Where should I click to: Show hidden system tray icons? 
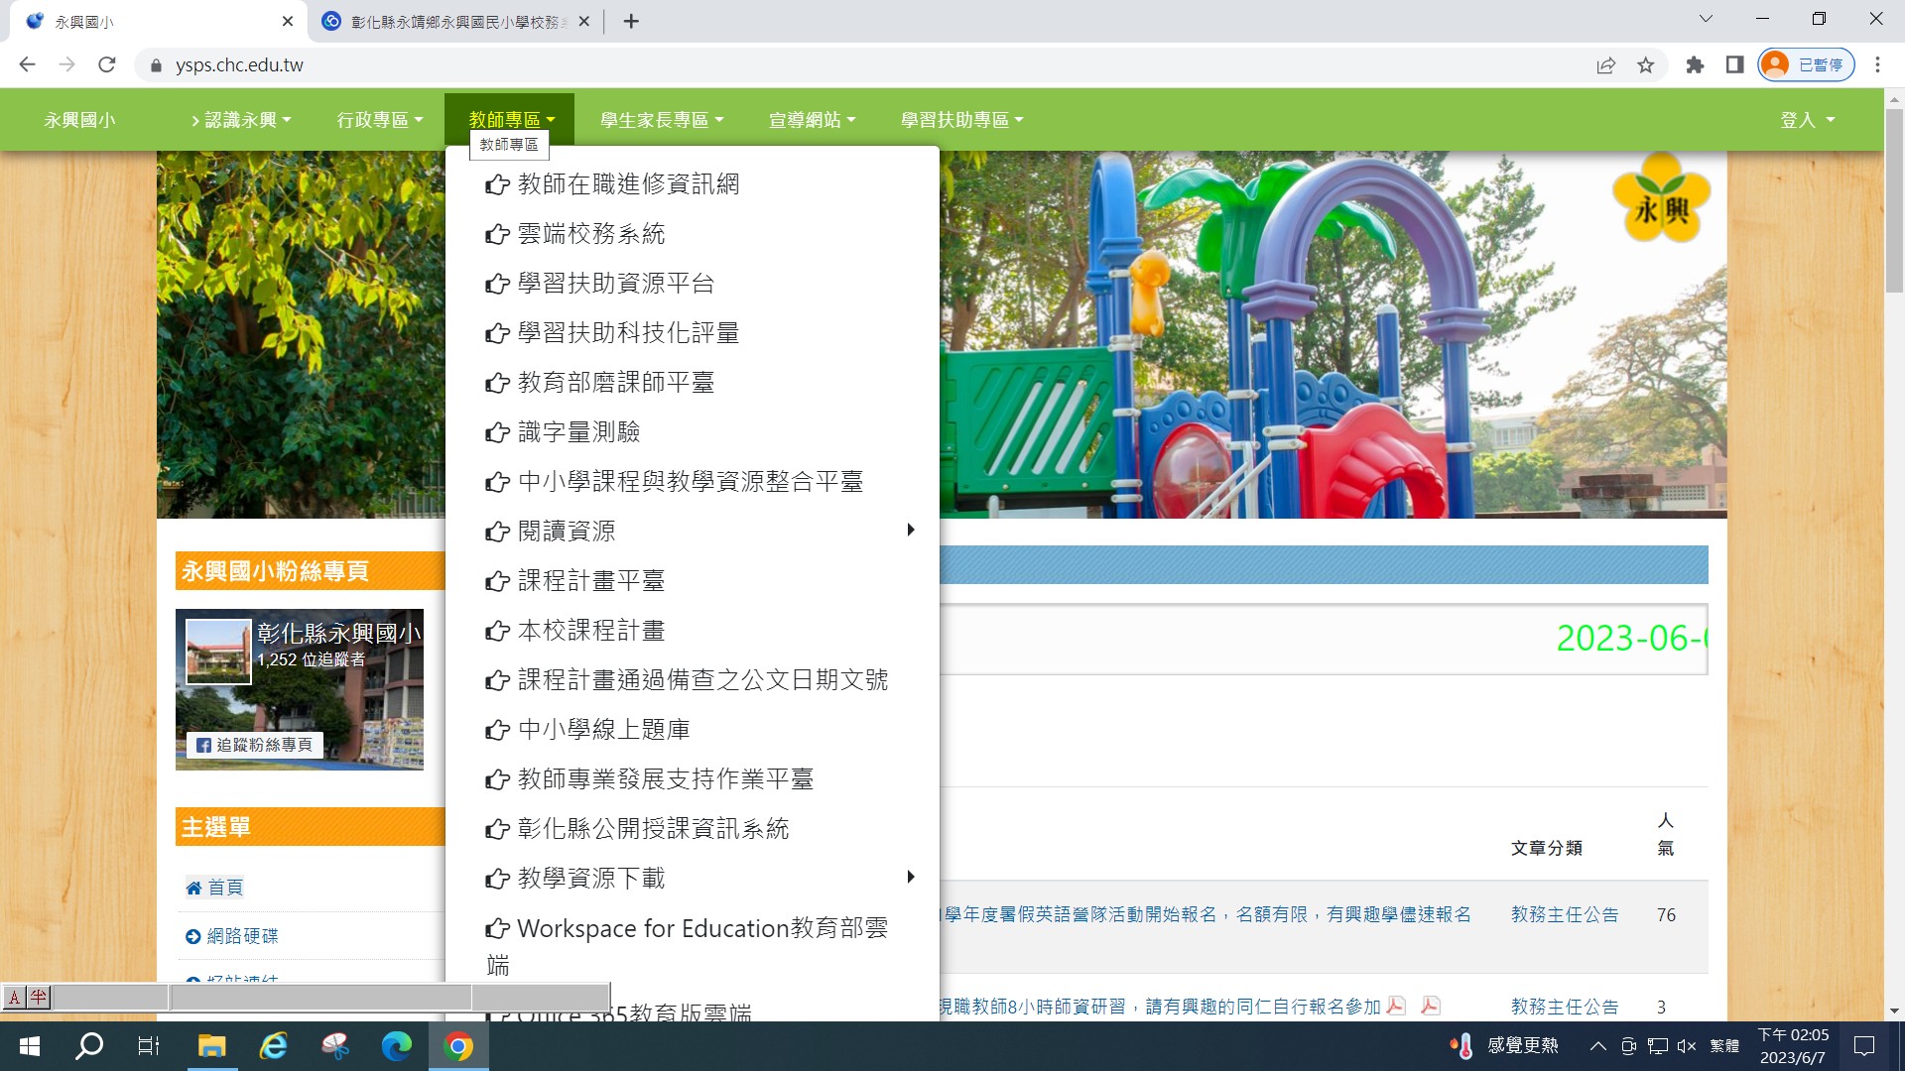tap(1598, 1046)
